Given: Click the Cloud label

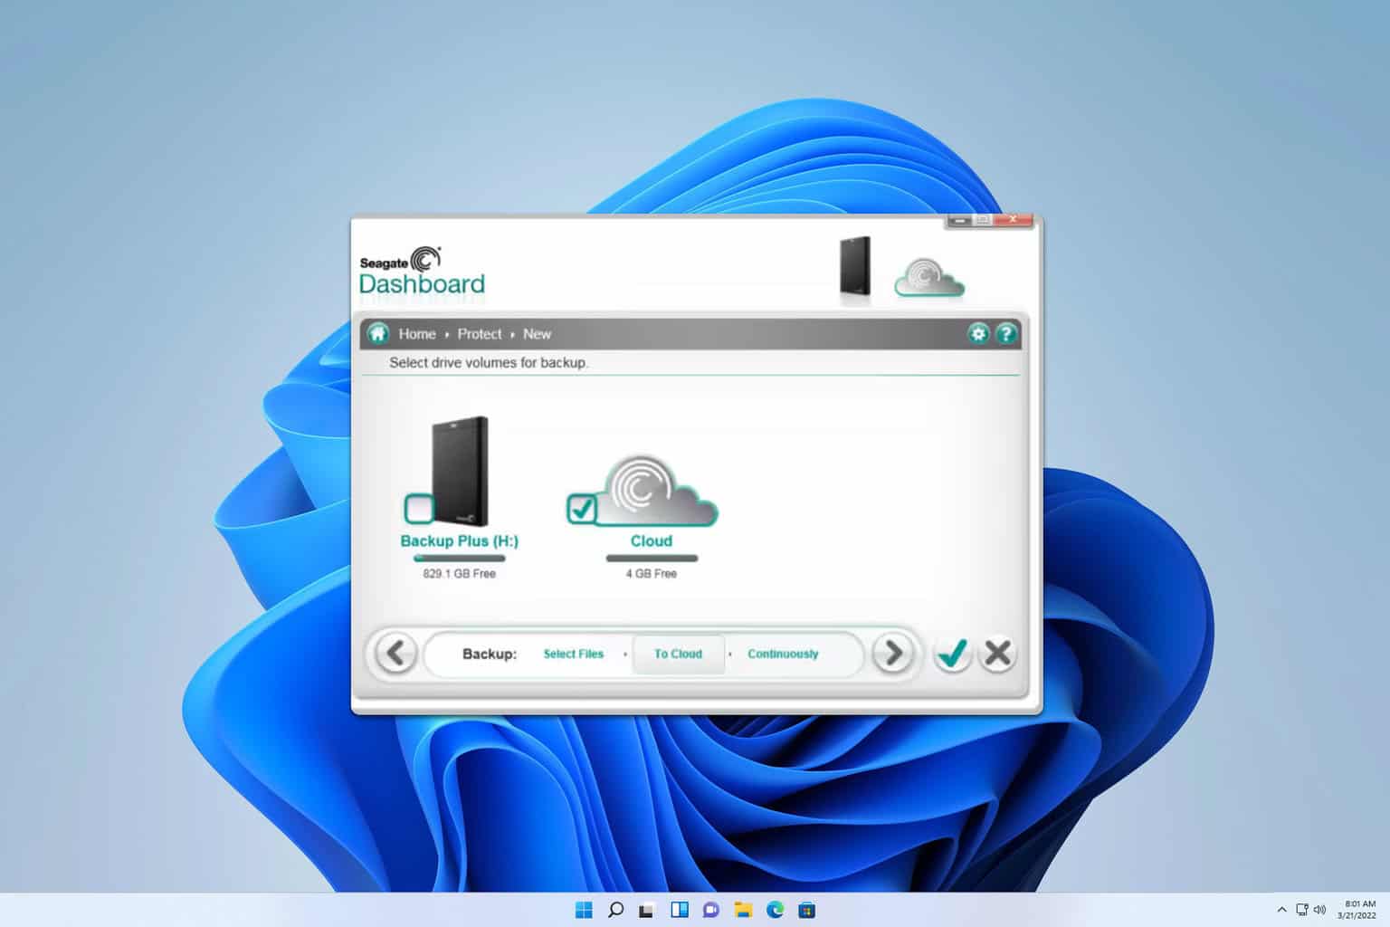Looking at the screenshot, I should (x=652, y=541).
